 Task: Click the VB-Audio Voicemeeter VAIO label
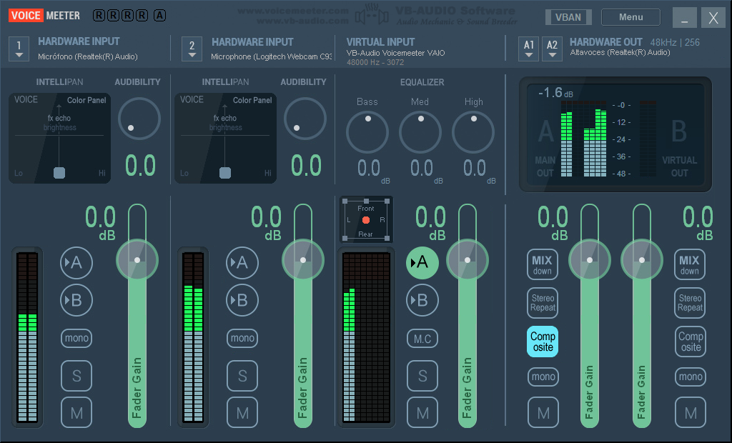[x=395, y=53]
